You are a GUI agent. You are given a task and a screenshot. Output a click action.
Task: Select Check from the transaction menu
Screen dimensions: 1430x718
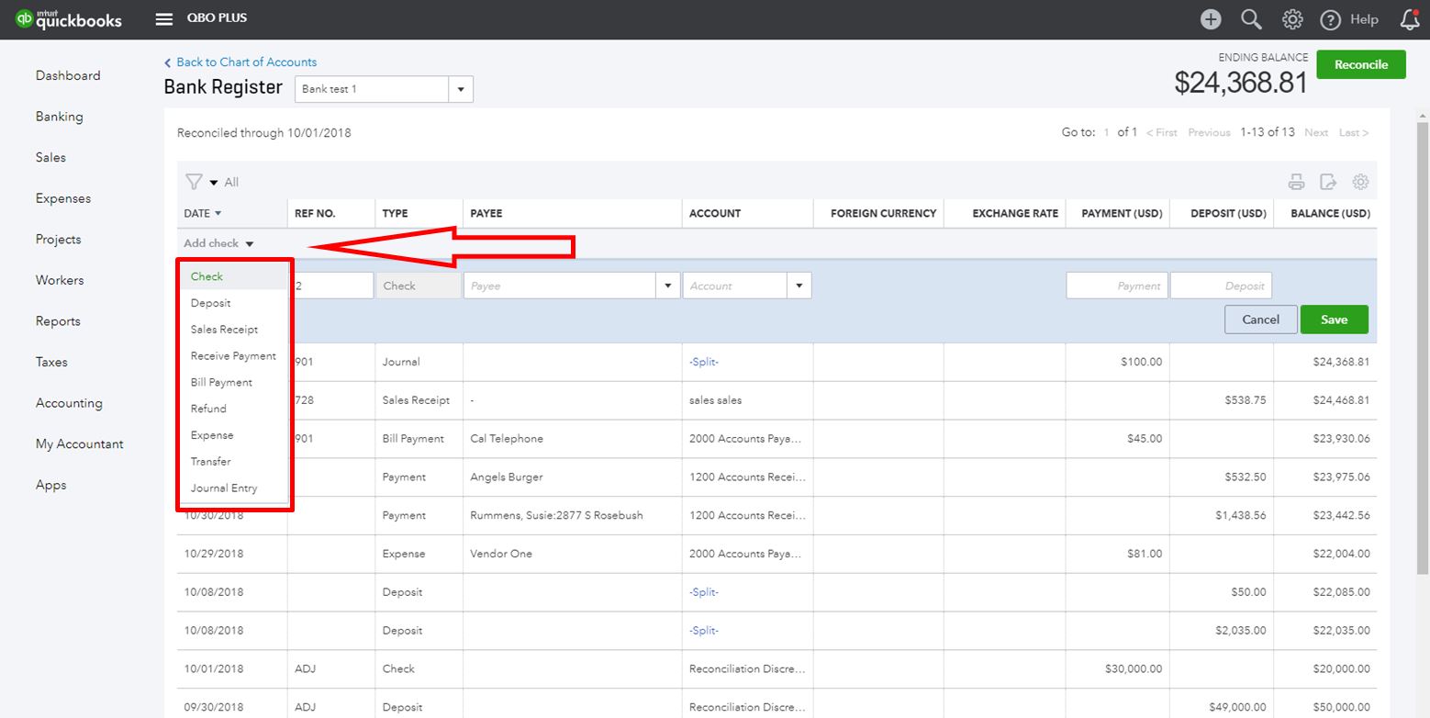234,276
